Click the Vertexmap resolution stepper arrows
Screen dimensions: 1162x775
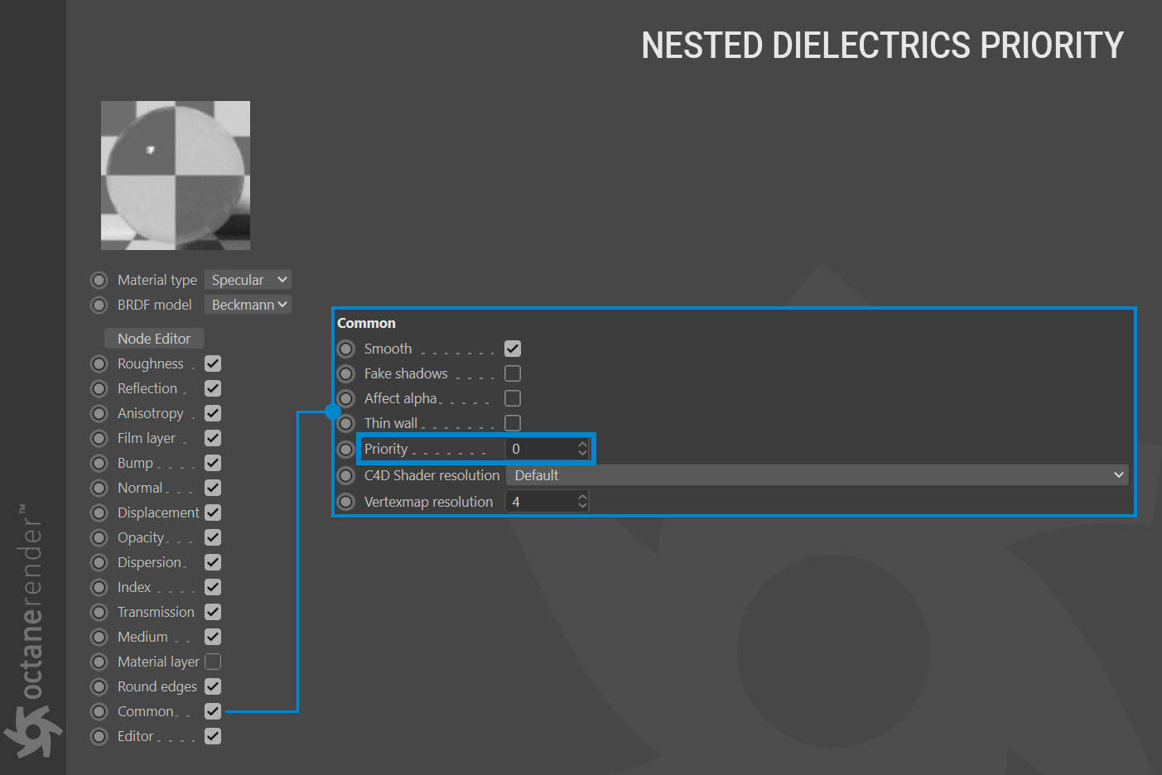click(582, 502)
